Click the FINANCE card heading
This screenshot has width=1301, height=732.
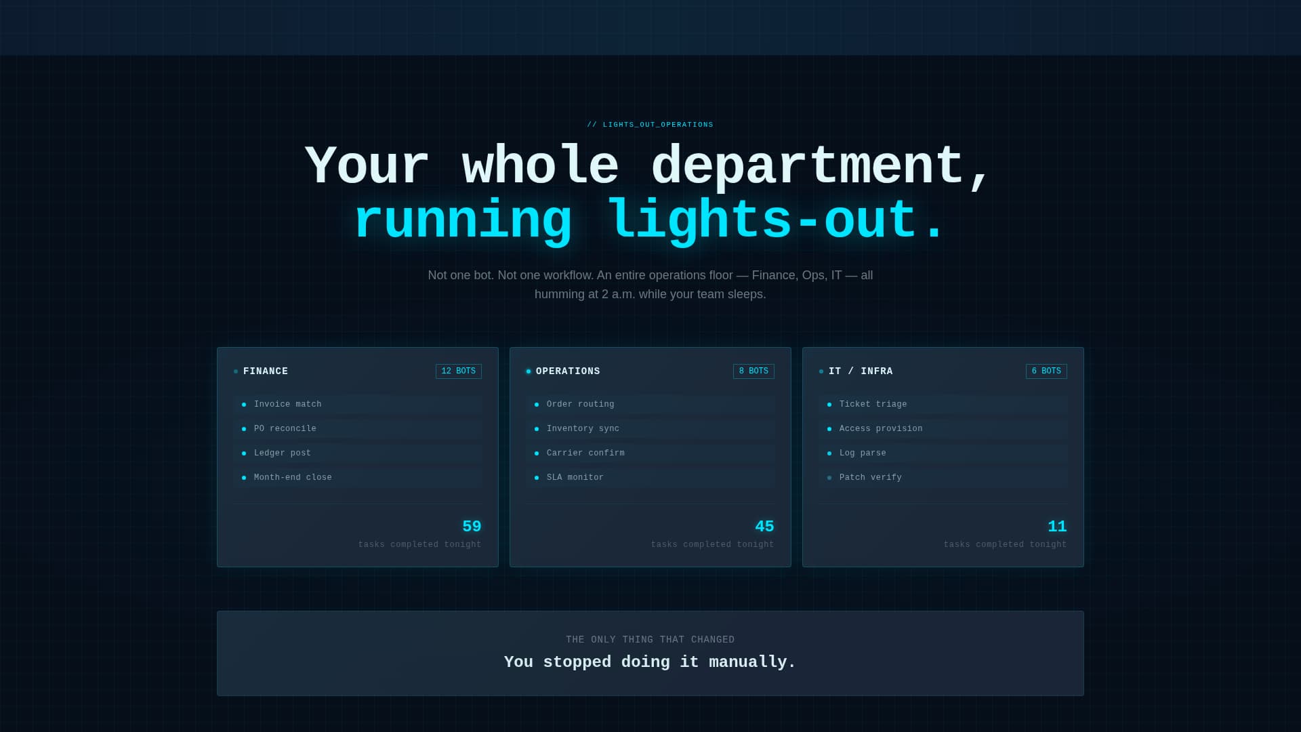266,371
